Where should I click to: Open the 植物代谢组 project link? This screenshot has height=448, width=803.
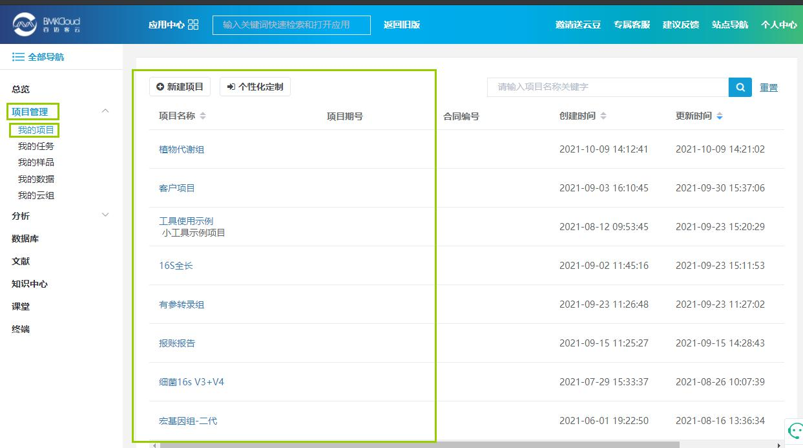click(x=182, y=149)
